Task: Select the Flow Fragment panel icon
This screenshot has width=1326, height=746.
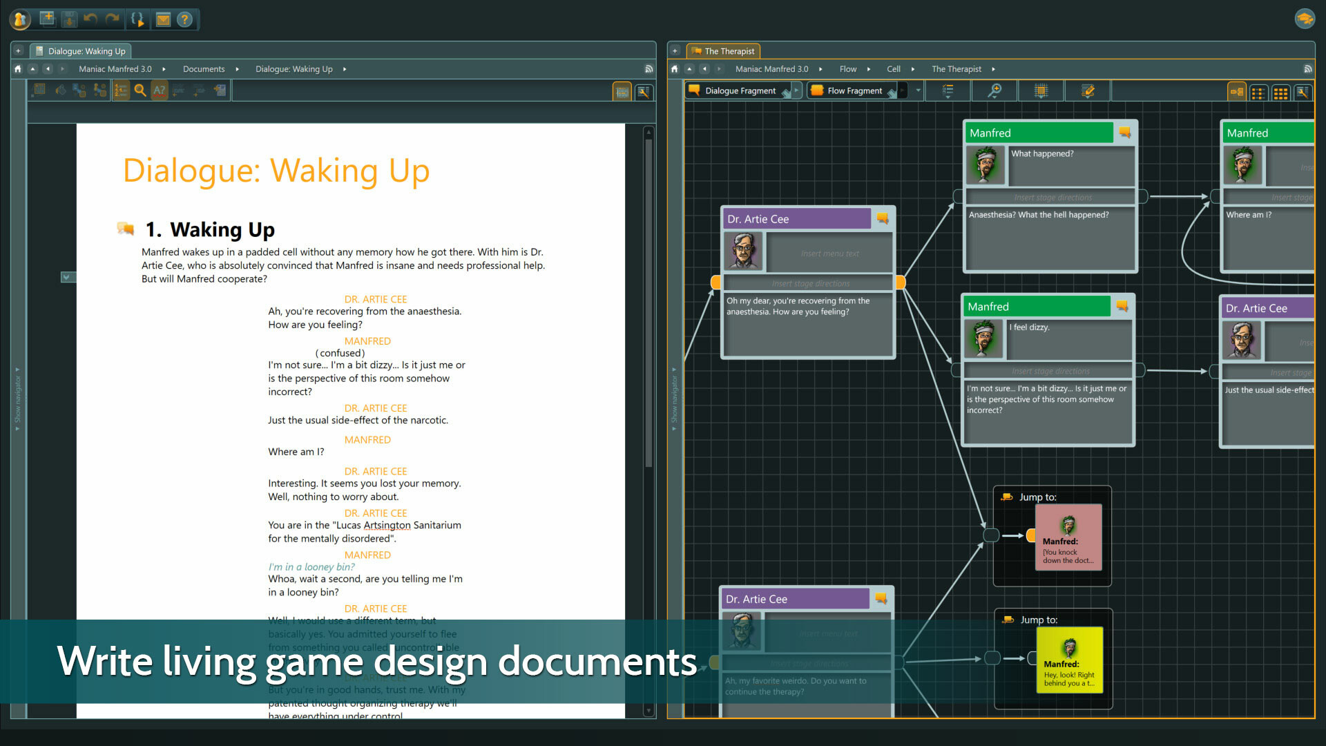Action: [x=815, y=90]
